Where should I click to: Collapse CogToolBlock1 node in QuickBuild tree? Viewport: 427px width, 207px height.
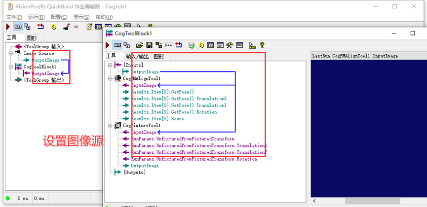11,67
